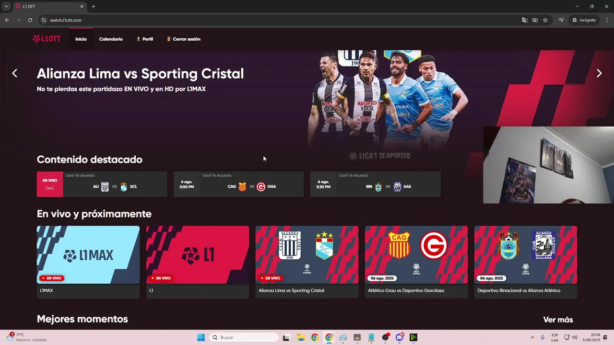Go to the Perfil page

(144, 39)
